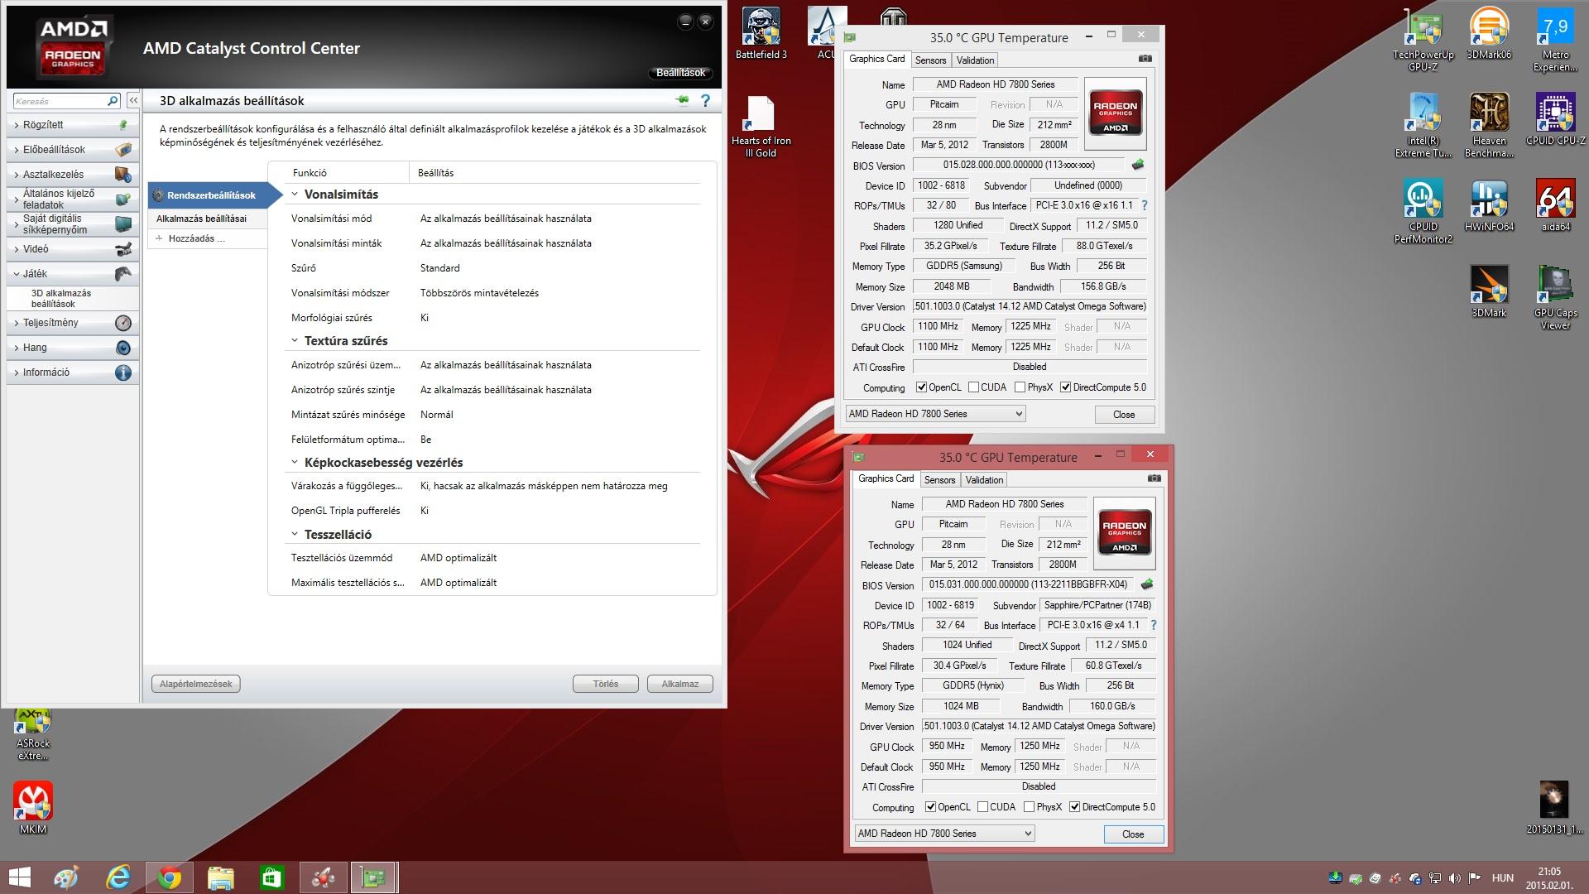Click bus interface question mark in lower GPU-Z
Screen dimensions: 1589x894
tap(1154, 625)
